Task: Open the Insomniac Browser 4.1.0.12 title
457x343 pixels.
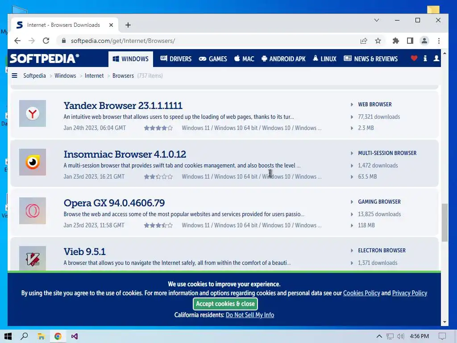Action: tap(125, 154)
